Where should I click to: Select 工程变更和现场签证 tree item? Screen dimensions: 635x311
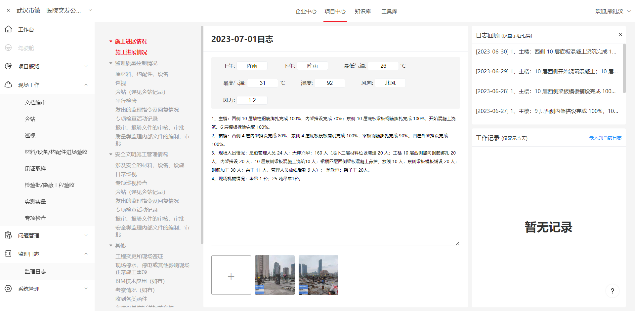click(x=139, y=256)
